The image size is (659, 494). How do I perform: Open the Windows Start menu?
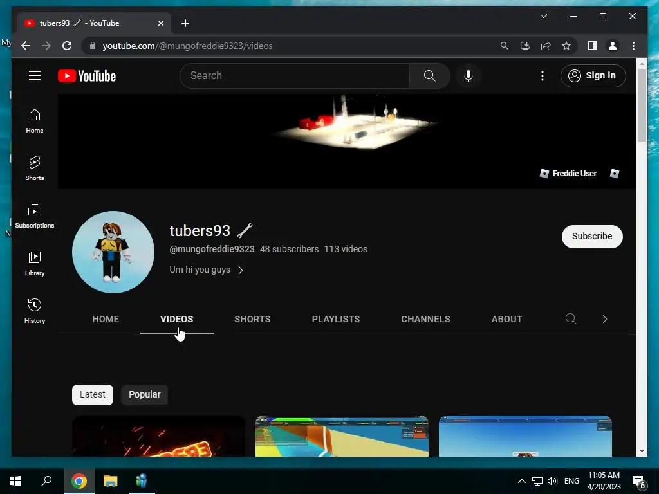tap(15, 481)
